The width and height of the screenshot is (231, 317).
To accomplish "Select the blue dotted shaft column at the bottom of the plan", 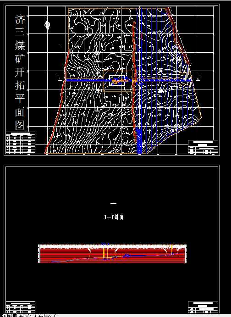I will (139, 141).
